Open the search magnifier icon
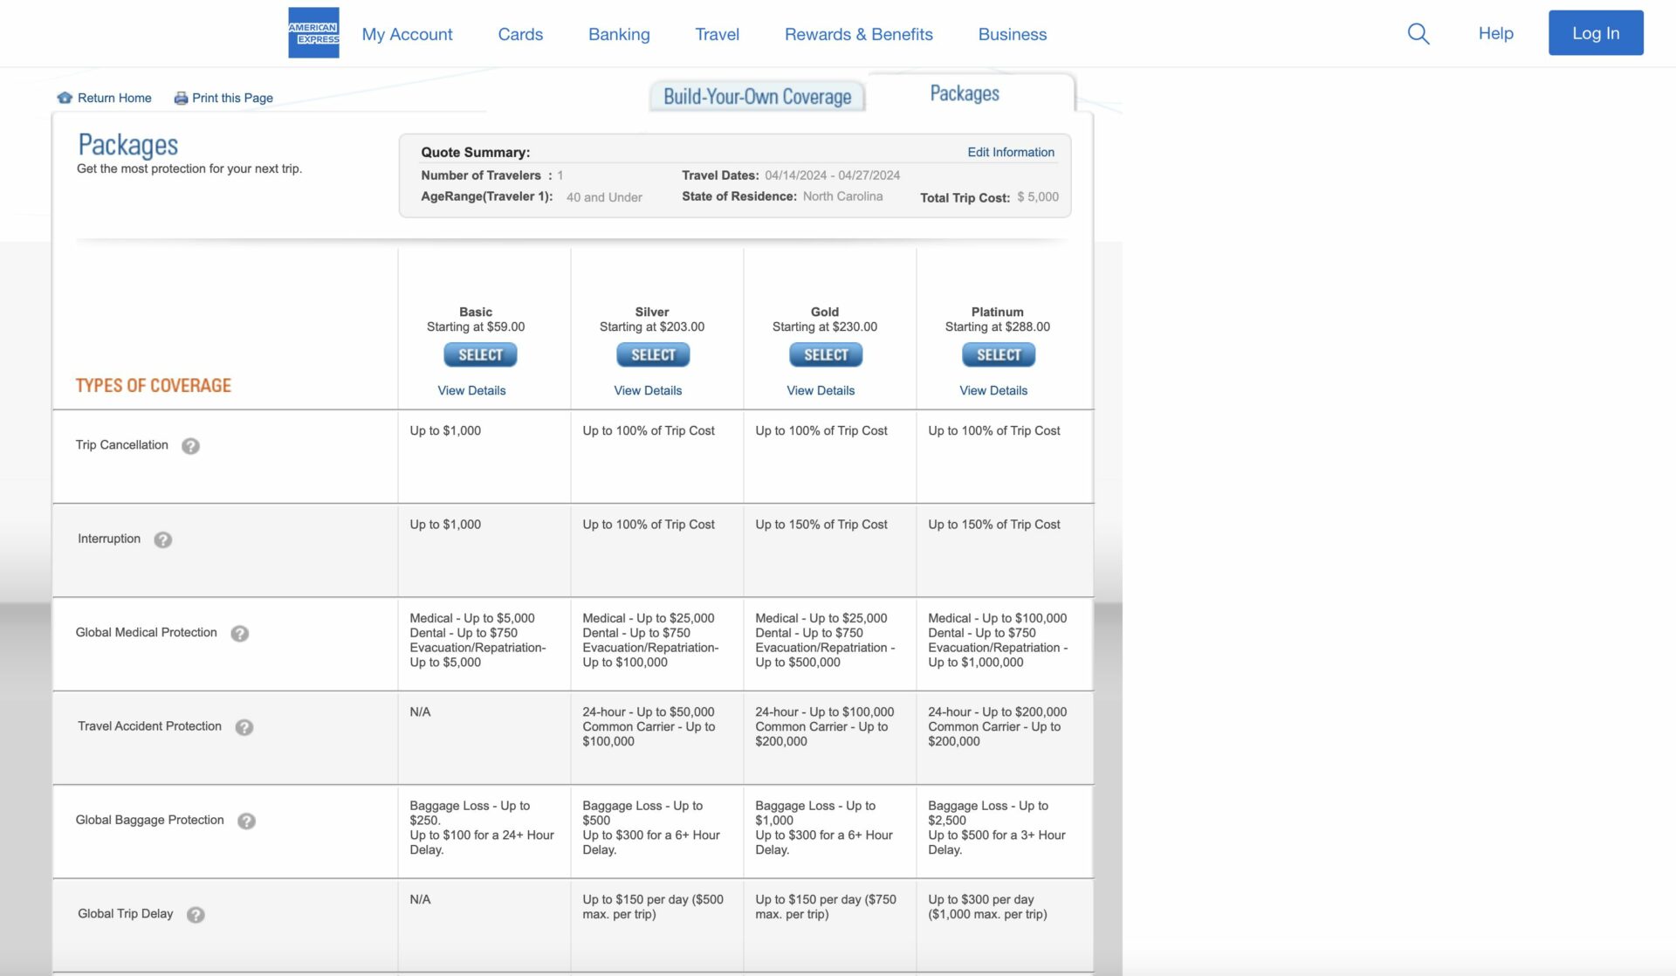1676x976 pixels. 1418,34
